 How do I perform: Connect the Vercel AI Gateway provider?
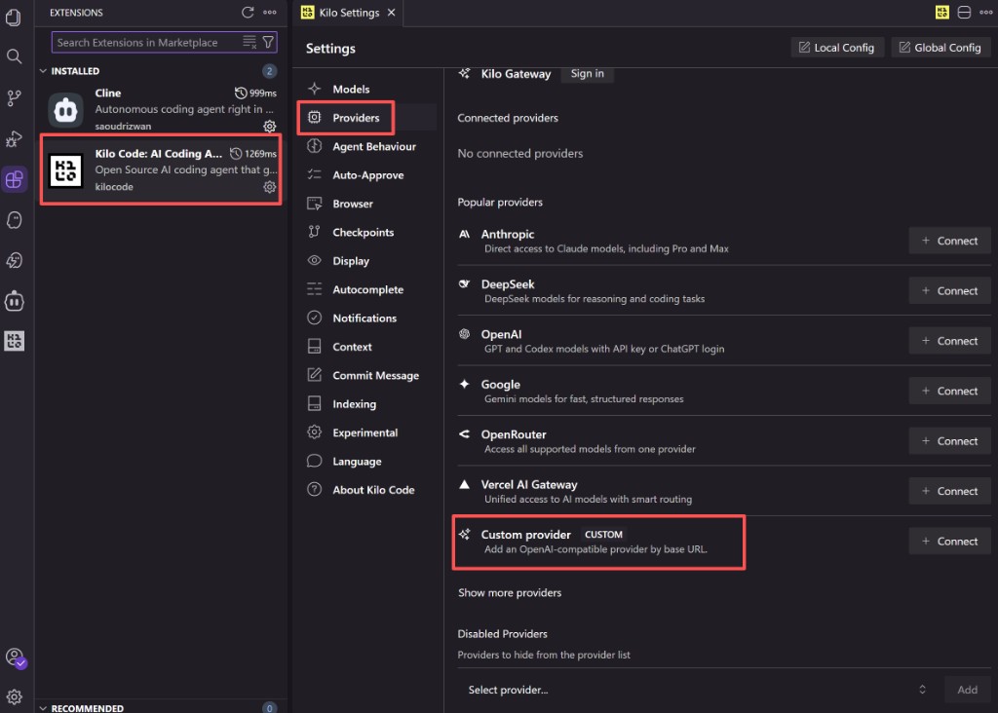(x=949, y=491)
